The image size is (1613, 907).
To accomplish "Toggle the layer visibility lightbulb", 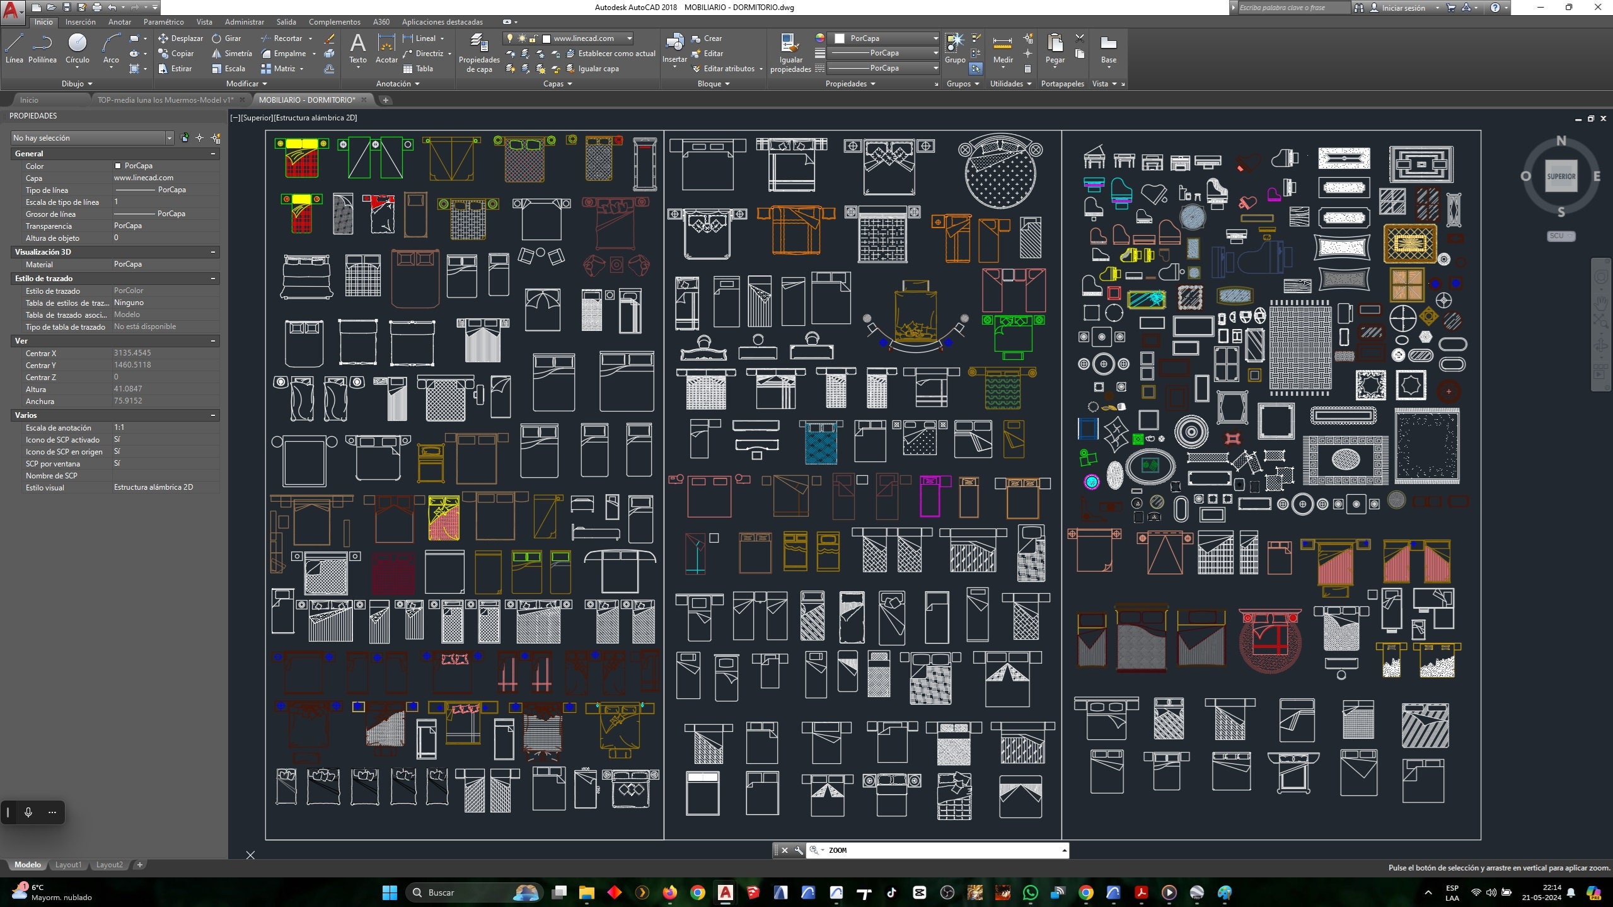I will [511, 38].
